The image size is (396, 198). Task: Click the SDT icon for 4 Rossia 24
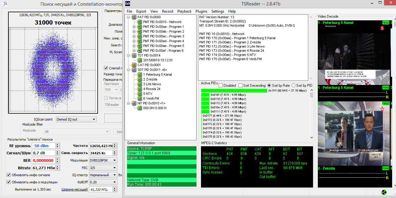pyautogui.click(x=139, y=89)
